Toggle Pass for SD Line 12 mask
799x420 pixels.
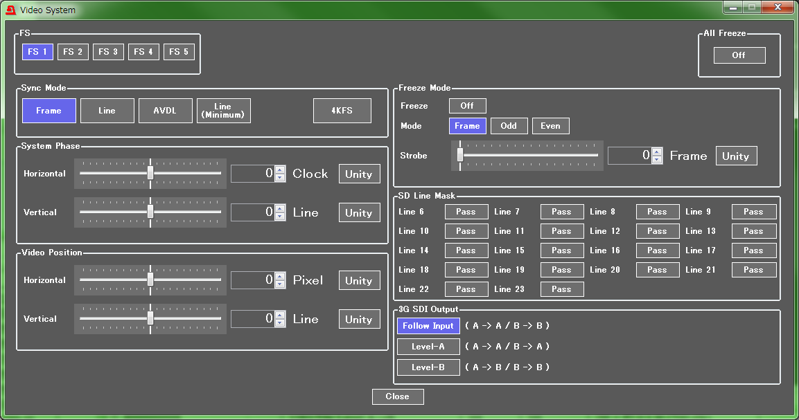(x=657, y=231)
